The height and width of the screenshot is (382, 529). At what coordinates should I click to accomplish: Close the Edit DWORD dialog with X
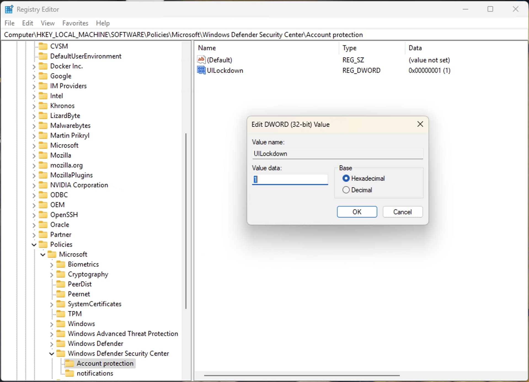coord(420,124)
